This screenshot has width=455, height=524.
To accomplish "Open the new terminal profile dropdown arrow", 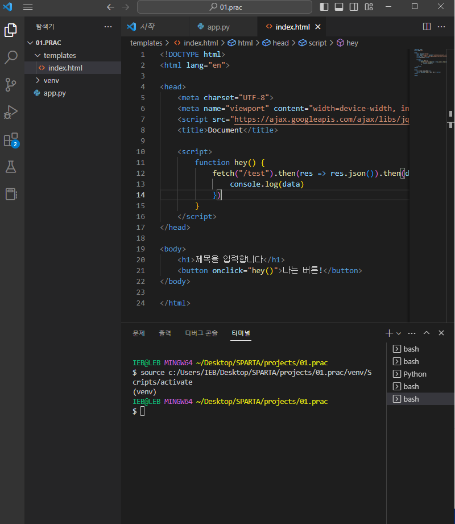I will point(399,333).
